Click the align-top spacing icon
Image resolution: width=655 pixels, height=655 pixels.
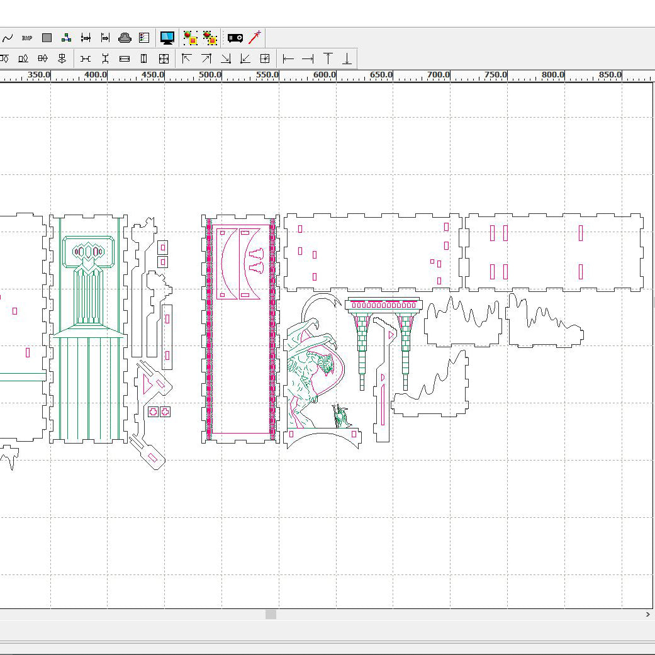tap(328, 59)
